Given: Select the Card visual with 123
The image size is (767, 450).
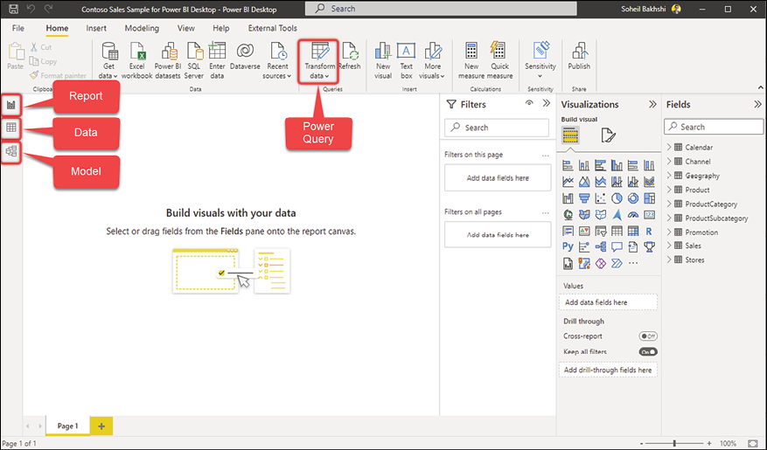Looking at the screenshot, I should pos(649,214).
